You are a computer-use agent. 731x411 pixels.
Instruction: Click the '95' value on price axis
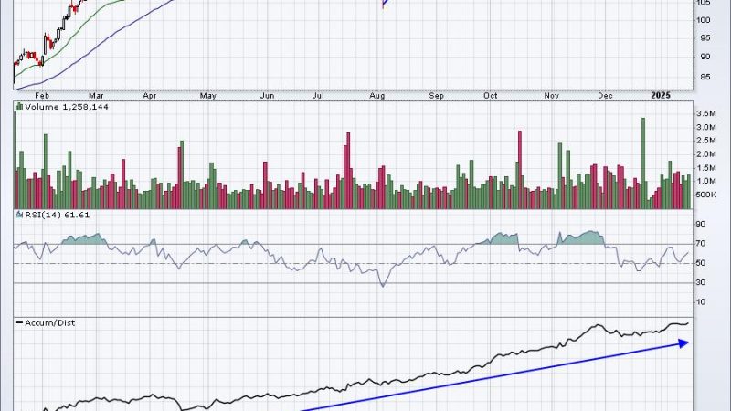coord(705,38)
